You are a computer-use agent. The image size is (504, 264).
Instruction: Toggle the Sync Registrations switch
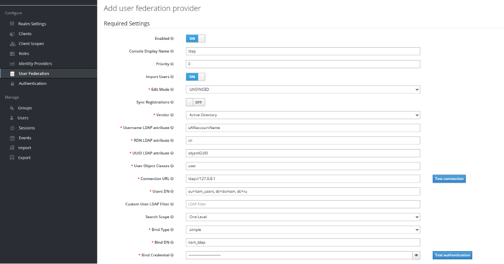pyautogui.click(x=195, y=102)
